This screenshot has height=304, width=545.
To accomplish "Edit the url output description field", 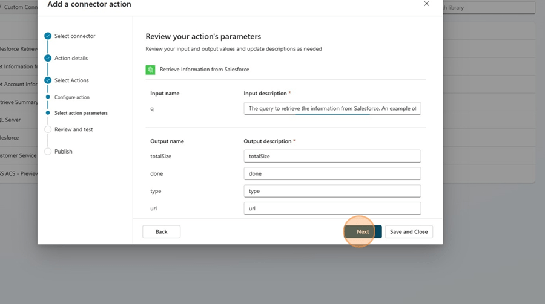I will coord(332,209).
